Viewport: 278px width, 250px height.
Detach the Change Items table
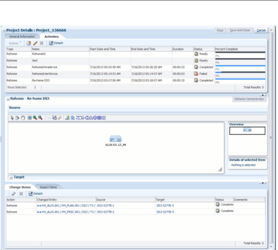coord(36,194)
